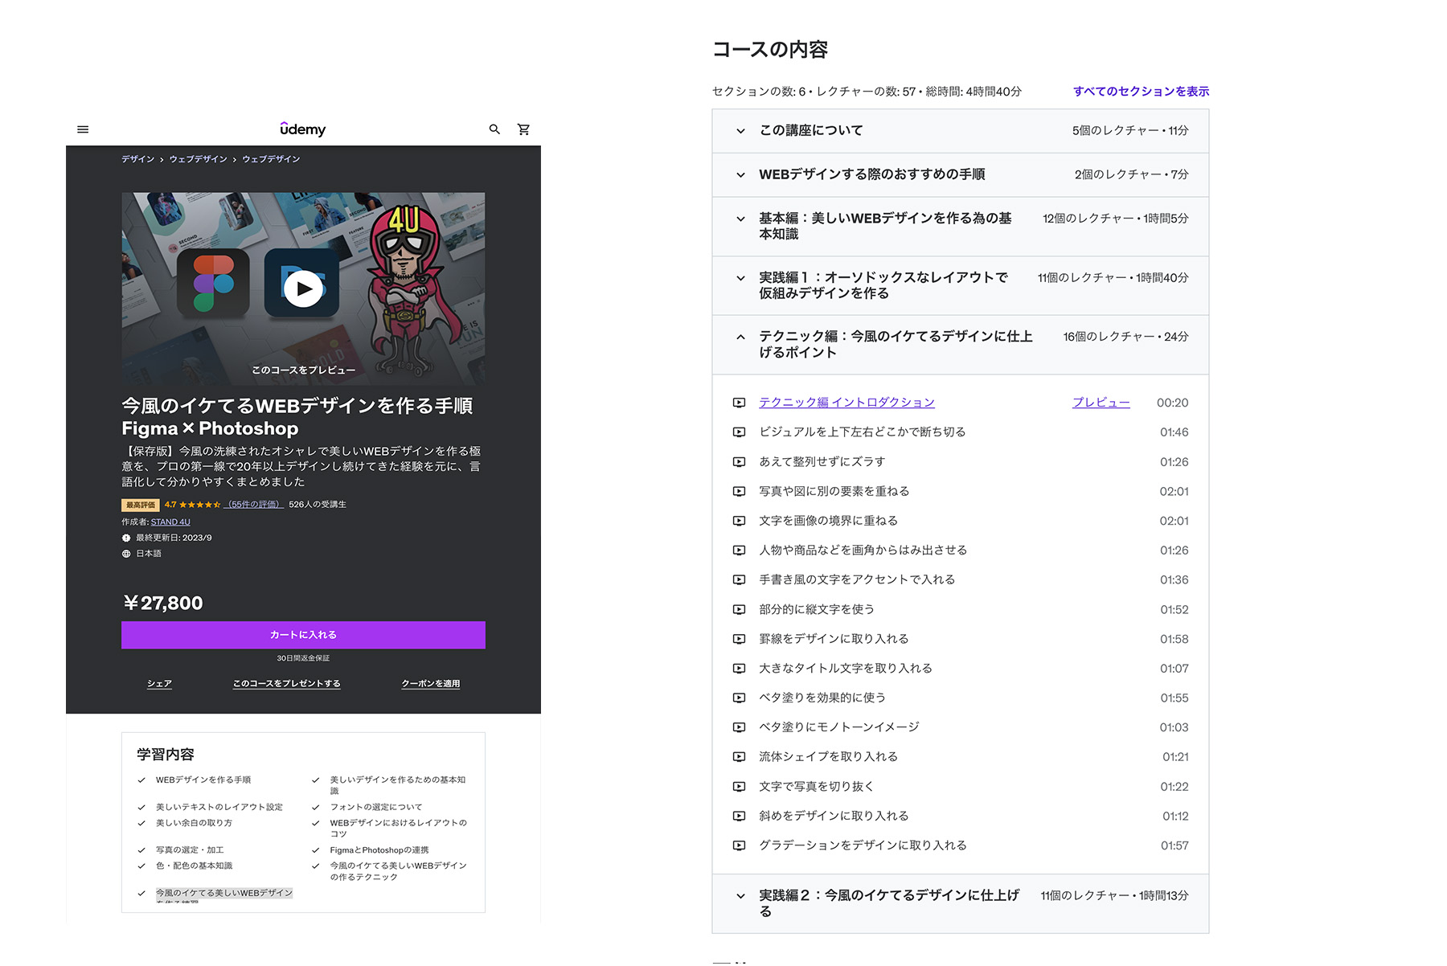The height and width of the screenshot is (966, 1447).
Task: Collapse テクニック編：今風のイケてるデザイン section
Action: pyautogui.click(x=960, y=345)
